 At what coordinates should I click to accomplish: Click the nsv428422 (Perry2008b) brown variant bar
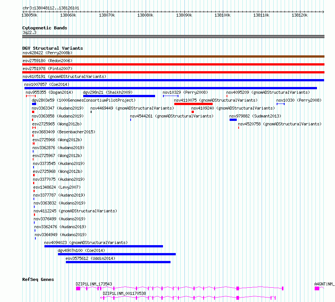(173, 56)
